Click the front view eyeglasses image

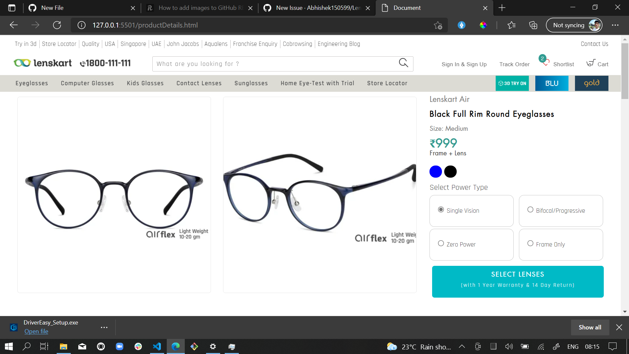[114, 195]
